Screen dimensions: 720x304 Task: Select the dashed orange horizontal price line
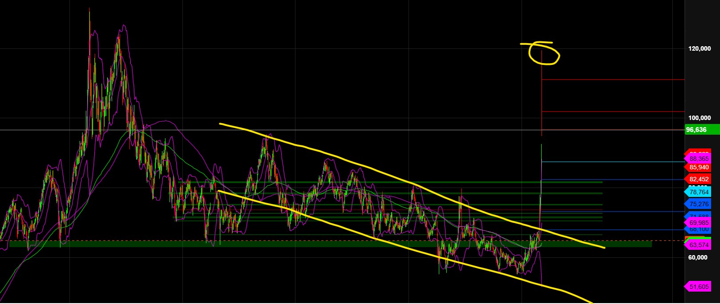(343, 240)
